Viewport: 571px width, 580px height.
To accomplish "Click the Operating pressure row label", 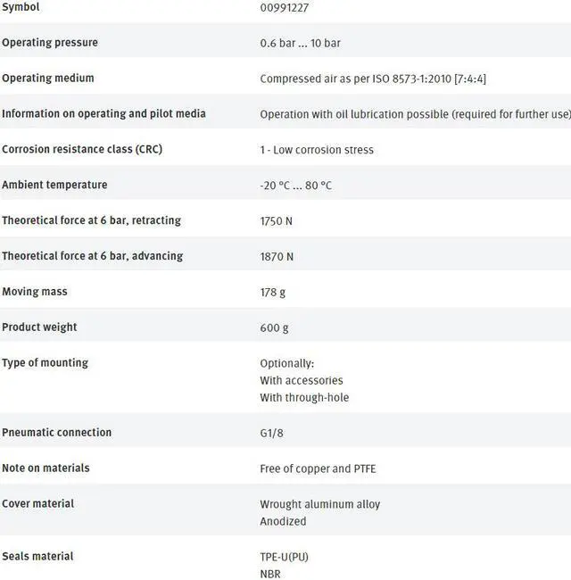I will pyautogui.click(x=50, y=43).
